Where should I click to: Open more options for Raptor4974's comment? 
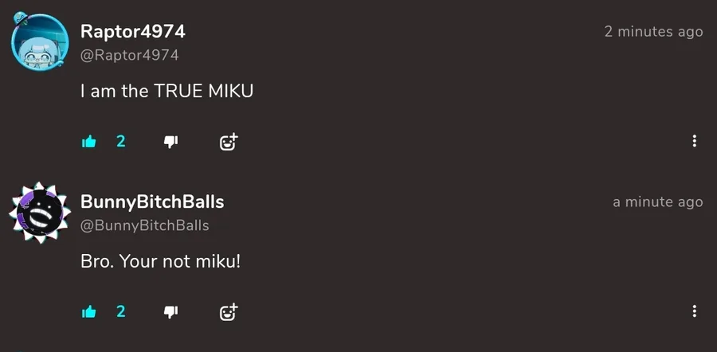pos(695,141)
